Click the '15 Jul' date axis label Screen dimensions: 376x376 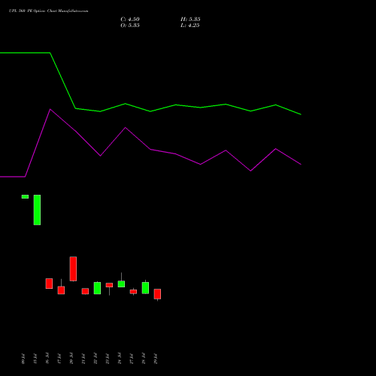35,359
